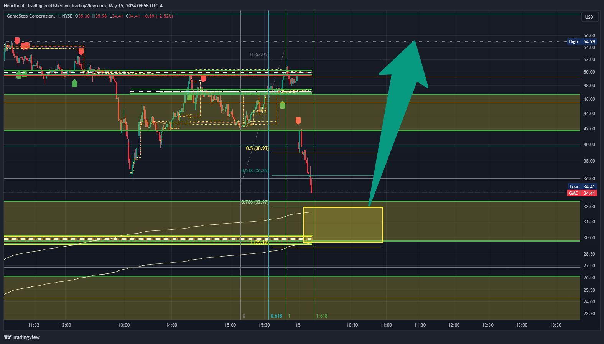Click the 14:00 time axis label
The height and width of the screenshot is (344, 604).
(171, 325)
